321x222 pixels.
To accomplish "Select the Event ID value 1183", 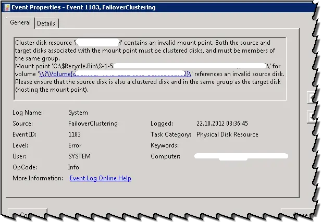I will click(x=75, y=134).
